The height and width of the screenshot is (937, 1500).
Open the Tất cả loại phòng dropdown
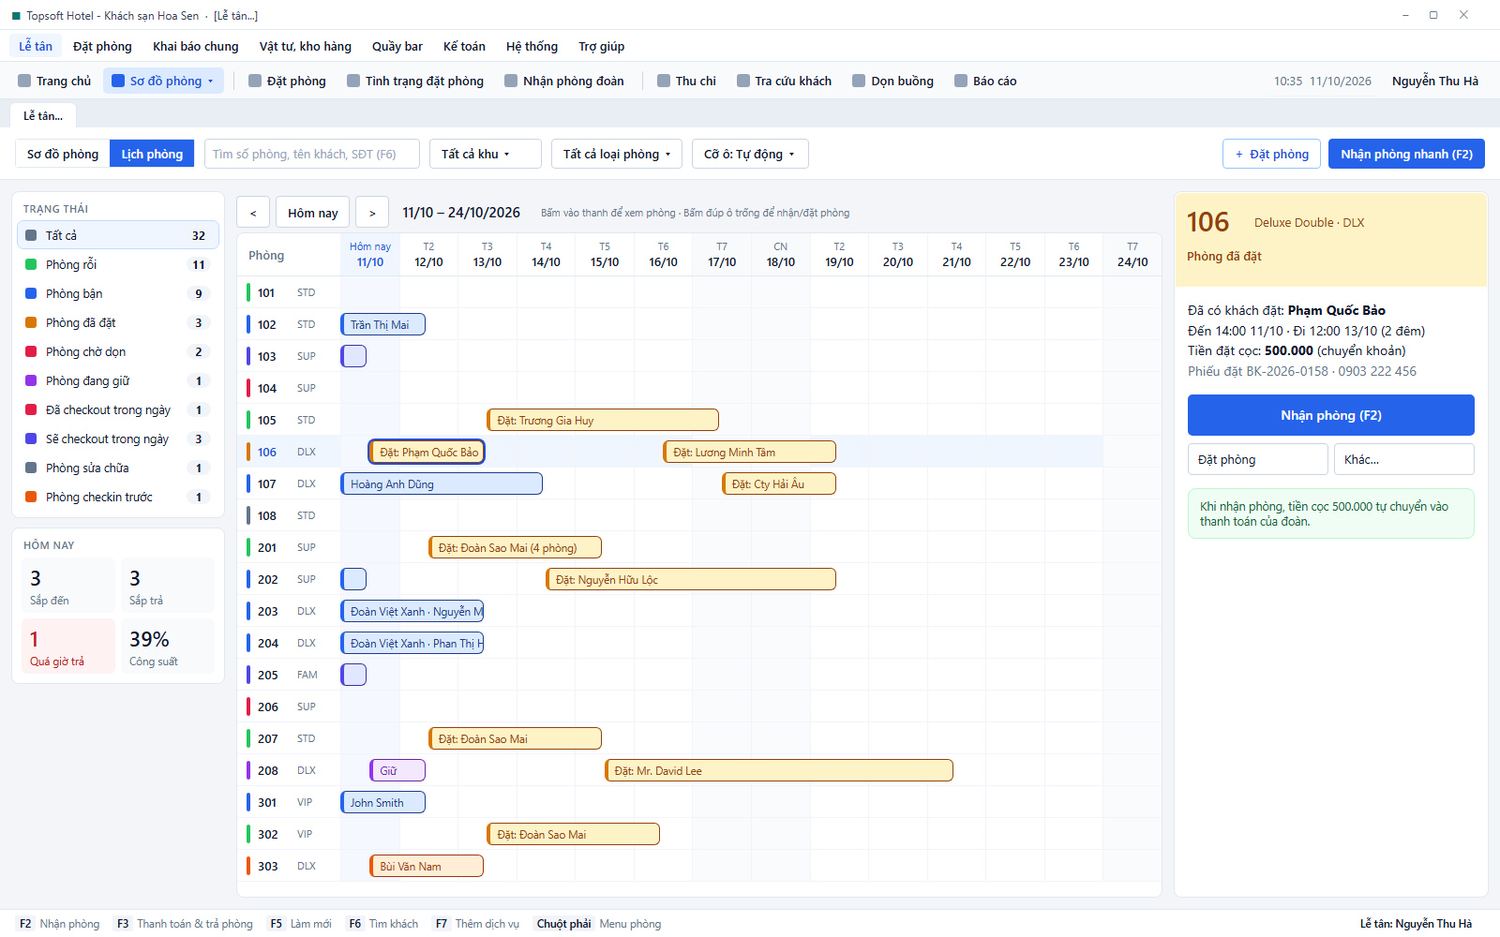(x=617, y=154)
